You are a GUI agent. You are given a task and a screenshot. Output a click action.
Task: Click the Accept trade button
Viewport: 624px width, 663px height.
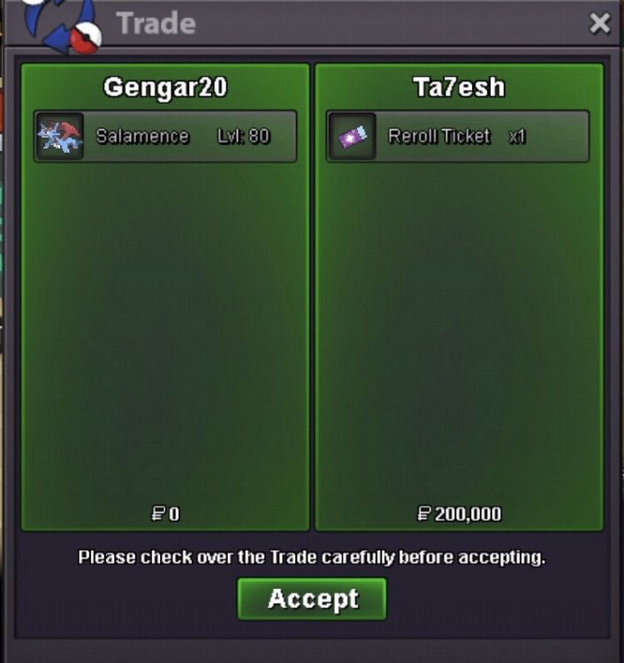(312, 598)
